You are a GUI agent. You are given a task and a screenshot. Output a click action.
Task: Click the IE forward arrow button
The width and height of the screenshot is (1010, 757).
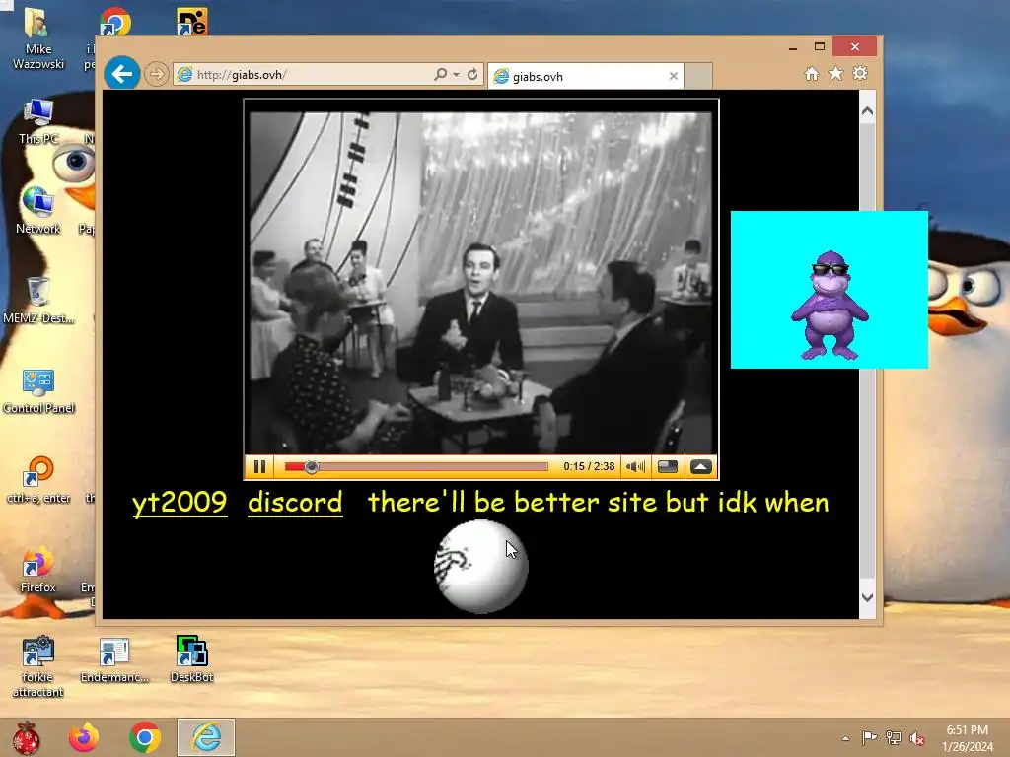[156, 74]
